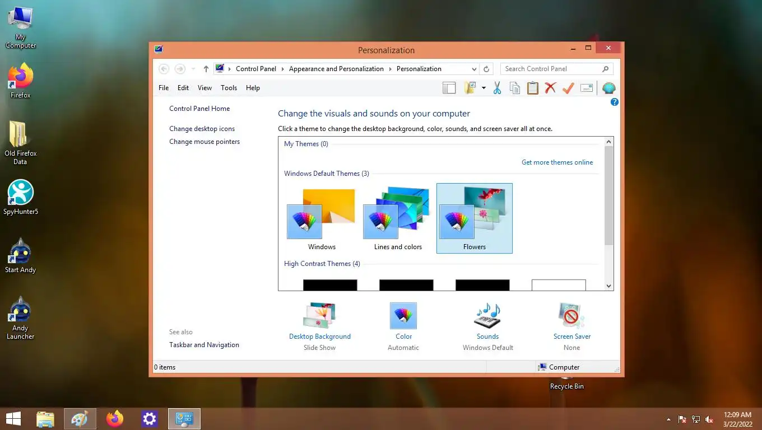Viewport: 762px width, 430px height.
Task: Select the Old Firefox Data folder
Action: point(20,143)
